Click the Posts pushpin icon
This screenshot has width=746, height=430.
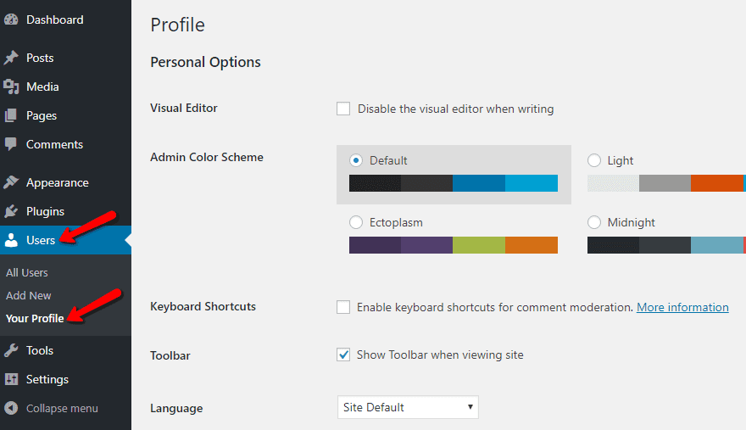(11, 58)
